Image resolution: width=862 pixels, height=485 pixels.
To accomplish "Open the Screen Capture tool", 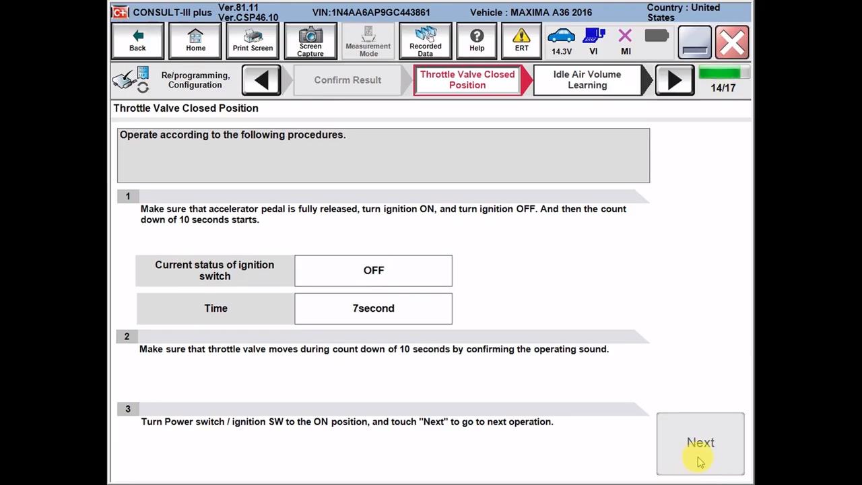I will click(x=310, y=41).
